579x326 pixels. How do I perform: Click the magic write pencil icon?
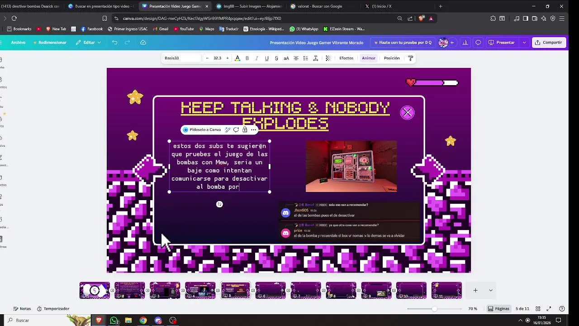(228, 129)
